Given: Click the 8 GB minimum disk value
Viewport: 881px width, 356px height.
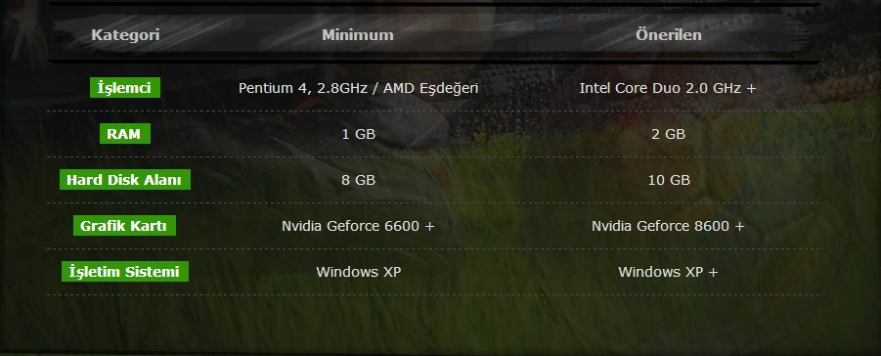Looking at the screenshot, I should coord(359,181).
